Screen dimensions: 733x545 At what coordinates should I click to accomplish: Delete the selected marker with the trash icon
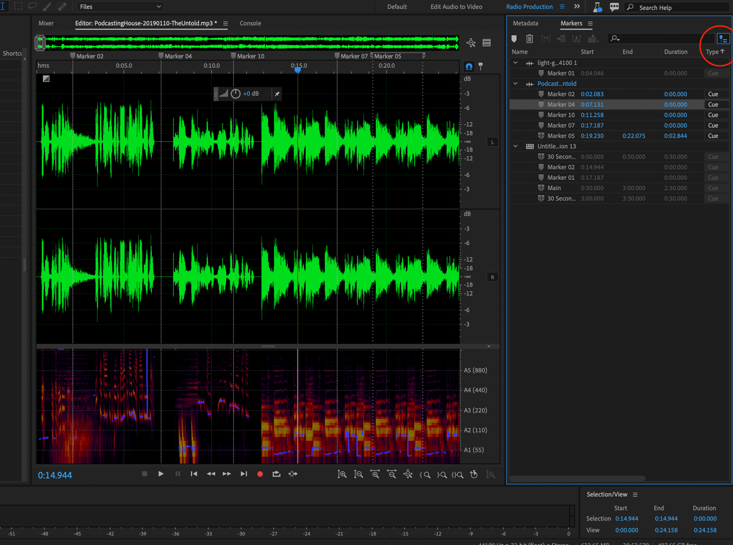pyautogui.click(x=529, y=38)
